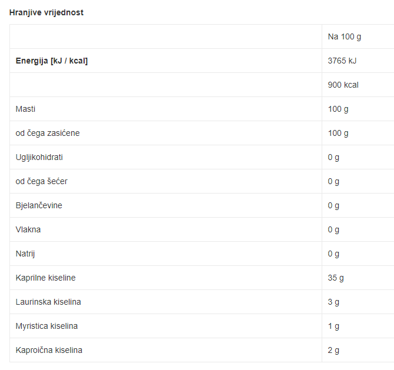Screen dimensions: 394x370
Task: Click the Laurinska kiselina label
Action: click(48, 302)
